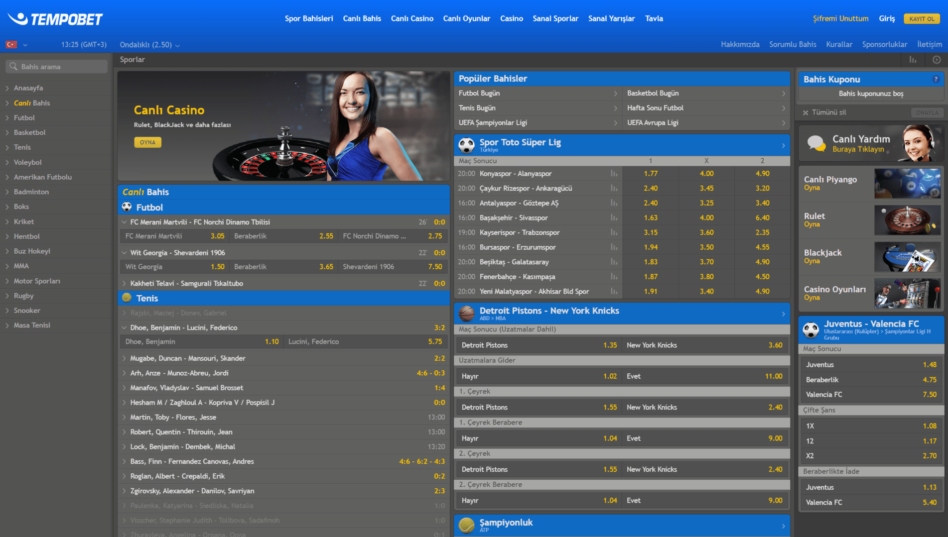Select Sanal Sporlar in top navigation
Viewport: 948px width, 537px height.
555,18
